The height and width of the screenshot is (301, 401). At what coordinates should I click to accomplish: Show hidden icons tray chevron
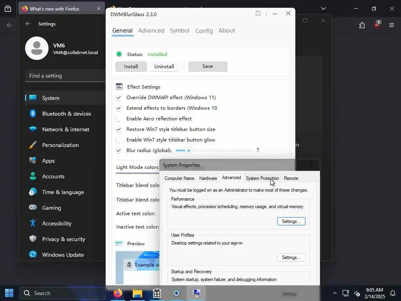point(335,293)
